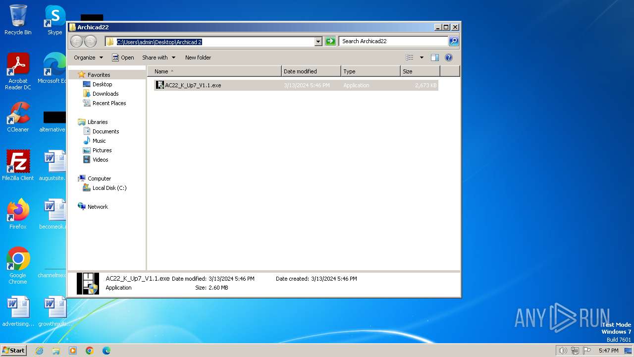The image size is (634, 357).
Task: Click the Forward navigation arrow in Explorer
Action: [x=90, y=41]
